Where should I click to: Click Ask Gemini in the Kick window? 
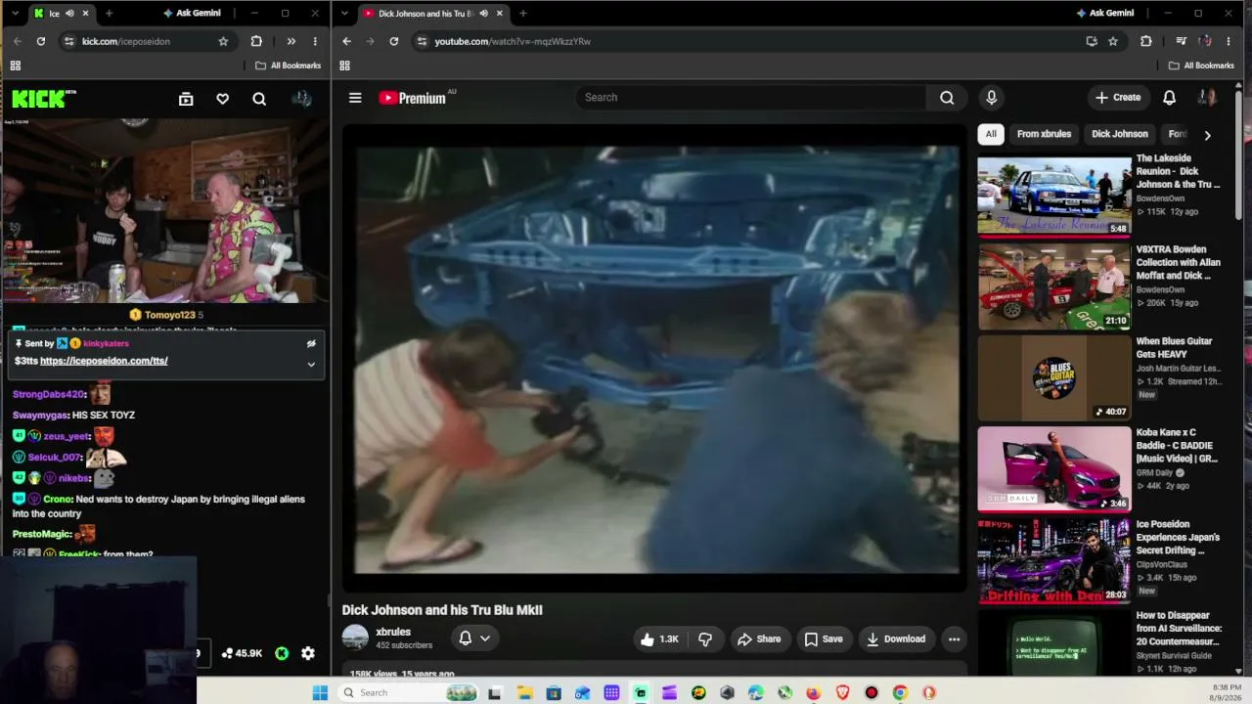click(192, 13)
